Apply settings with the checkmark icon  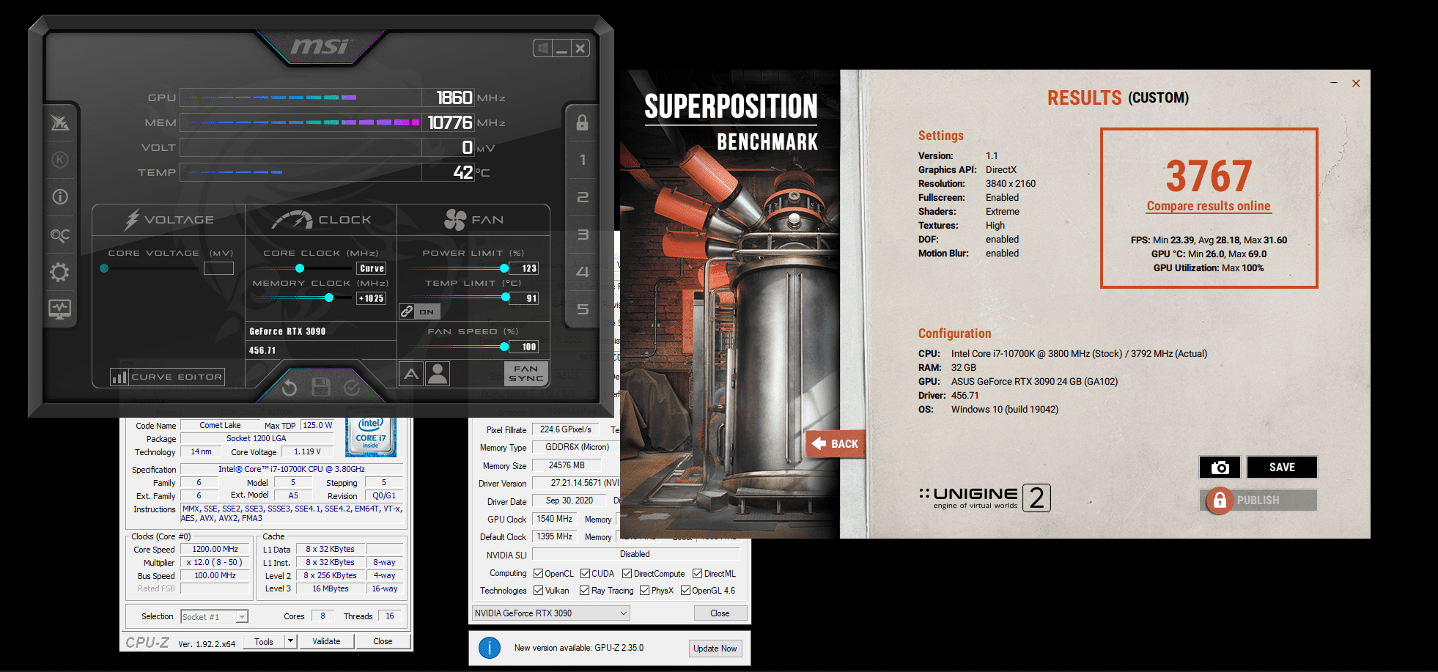353,387
